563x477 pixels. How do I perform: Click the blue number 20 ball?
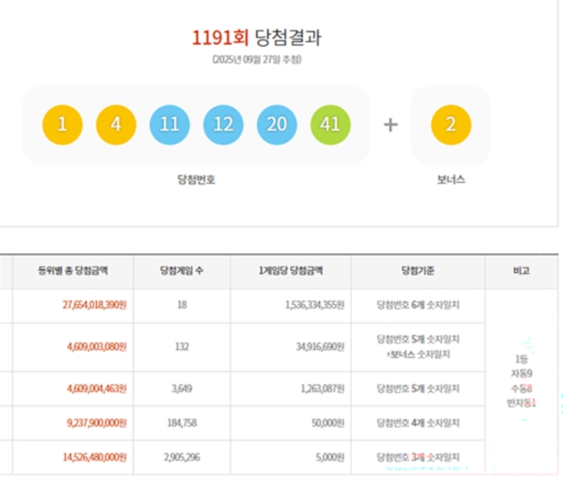(277, 125)
